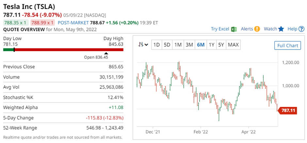Click the Weighted Alpha label

pyautogui.click(x=21, y=107)
